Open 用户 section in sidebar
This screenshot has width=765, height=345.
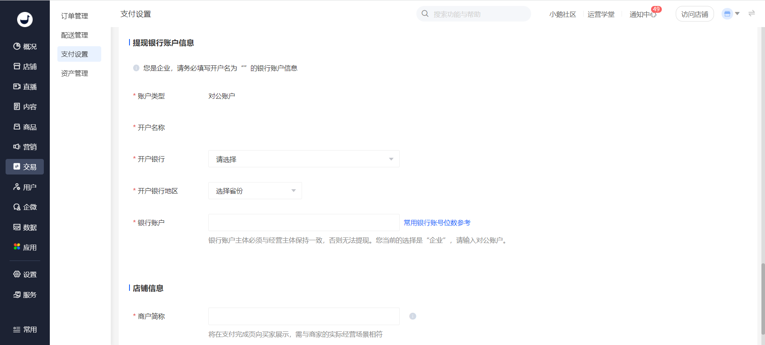tap(25, 187)
